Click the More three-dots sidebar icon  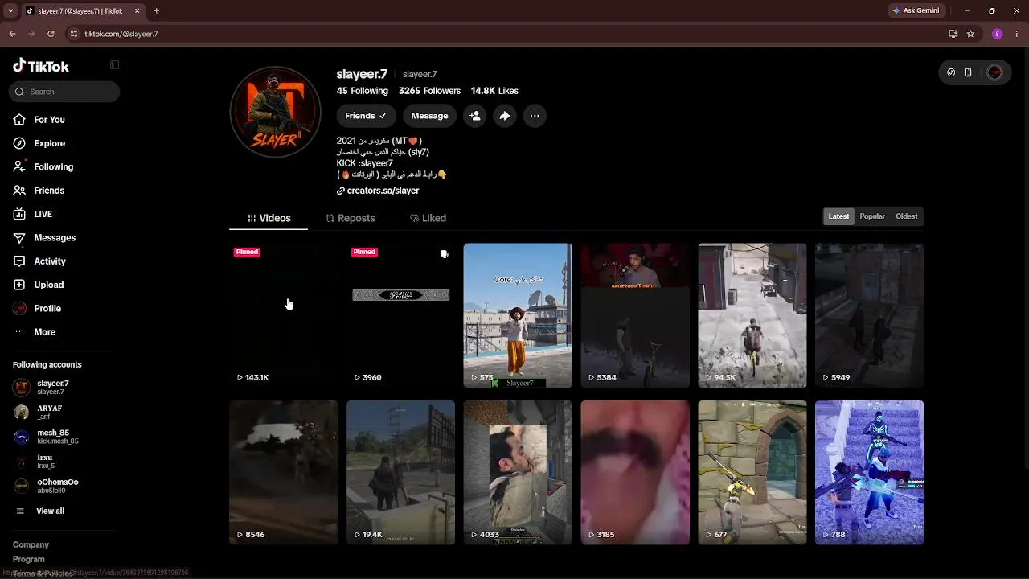(x=20, y=332)
